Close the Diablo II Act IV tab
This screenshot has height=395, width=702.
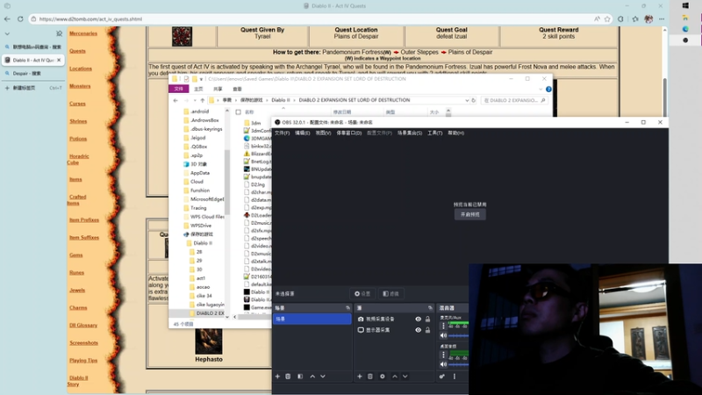point(59,60)
